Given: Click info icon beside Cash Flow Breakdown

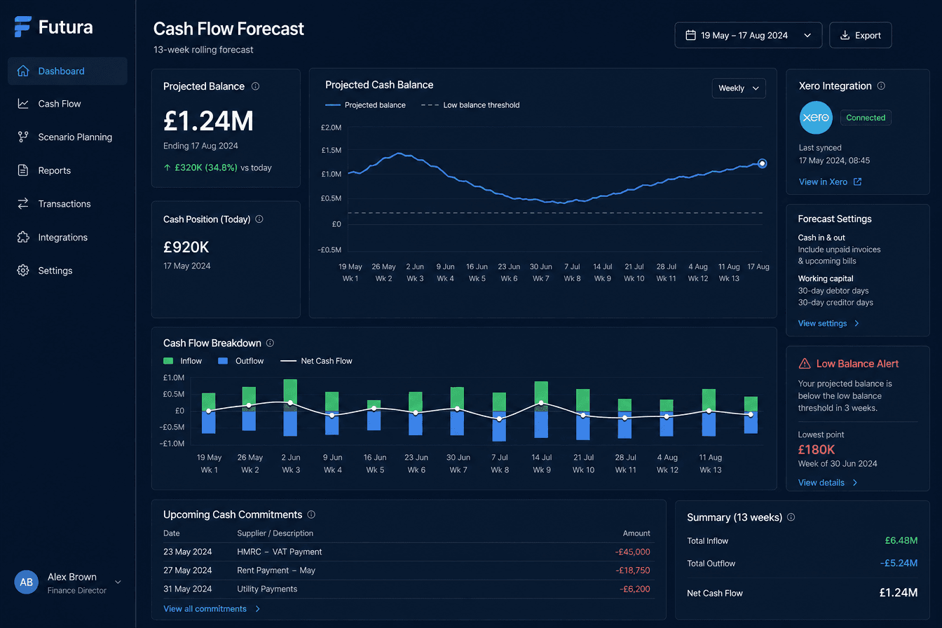Looking at the screenshot, I should coord(270,343).
